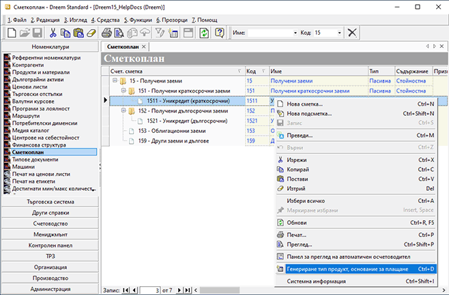The image size is (449, 295).
Task: Click the Help question mark toolbar icon
Action: point(219,33)
